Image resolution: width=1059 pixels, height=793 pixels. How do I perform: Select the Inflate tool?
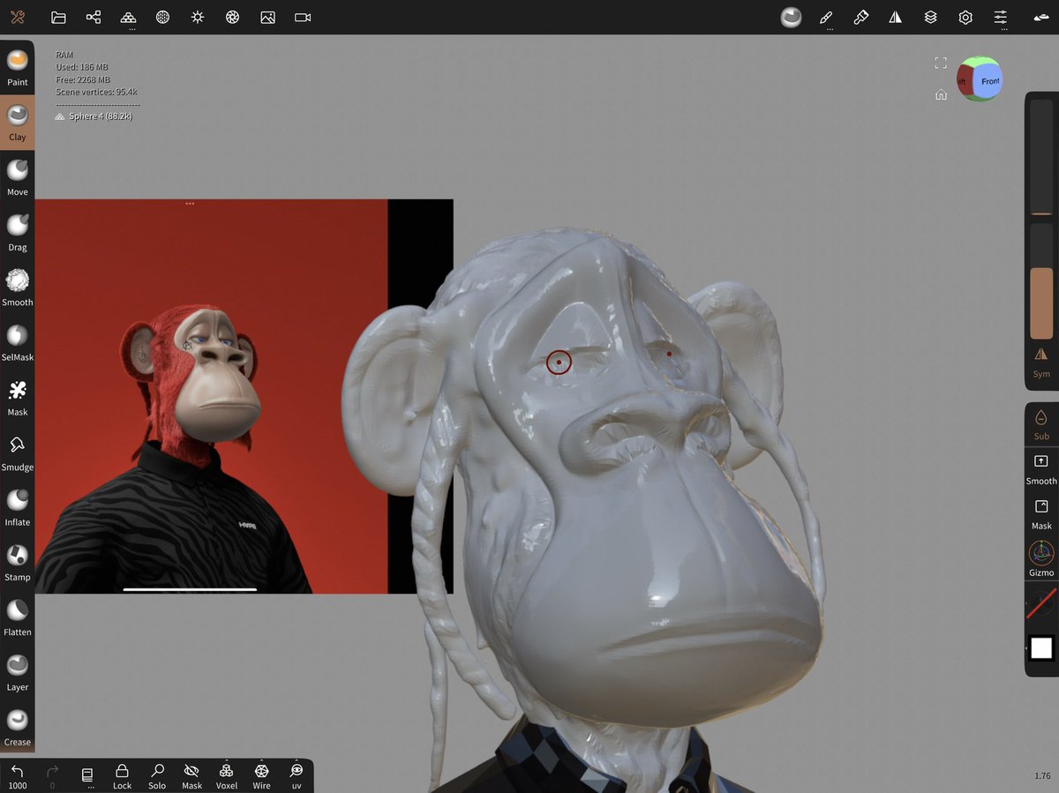point(18,507)
